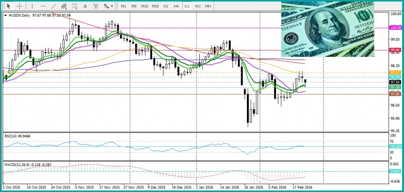Toggle the M15 timeframe
Screen dimensions: 404x192
tap(145, 6)
